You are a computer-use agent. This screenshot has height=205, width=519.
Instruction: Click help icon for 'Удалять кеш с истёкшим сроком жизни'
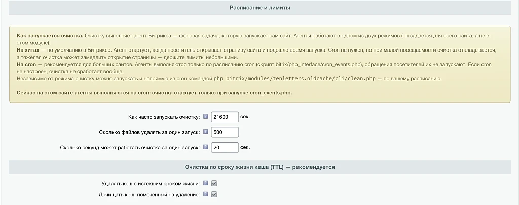coord(206,183)
